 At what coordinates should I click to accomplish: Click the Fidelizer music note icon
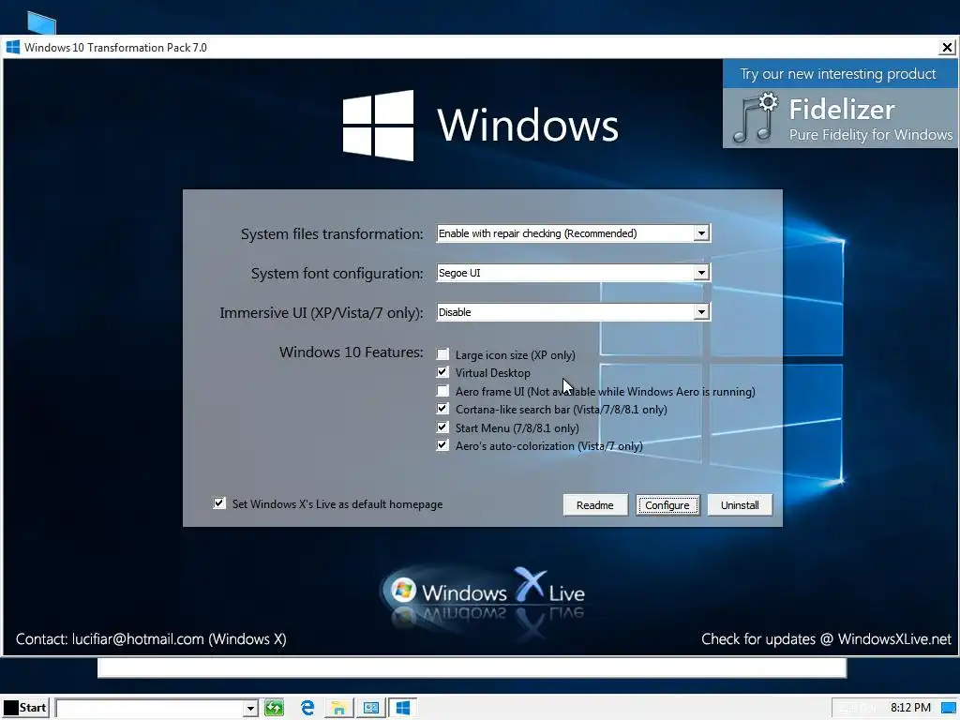click(x=755, y=118)
